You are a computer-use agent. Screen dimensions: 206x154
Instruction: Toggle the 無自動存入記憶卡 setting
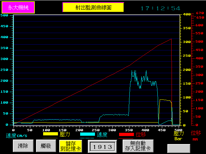click(x=138, y=146)
